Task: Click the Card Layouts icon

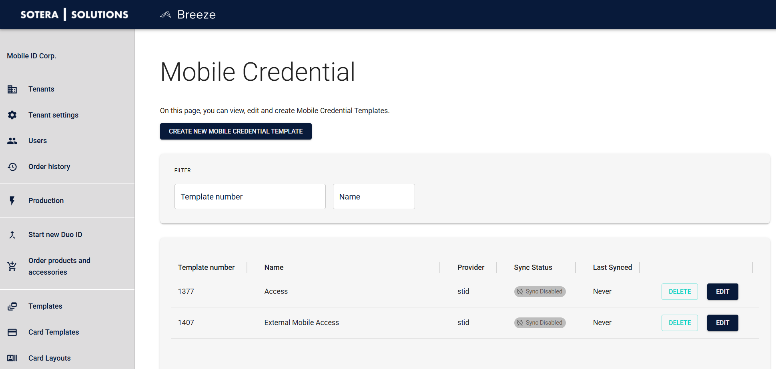Action: coord(12,358)
